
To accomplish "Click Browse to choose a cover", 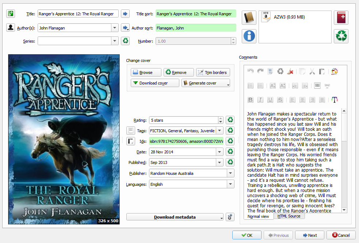I will click(x=146, y=72).
